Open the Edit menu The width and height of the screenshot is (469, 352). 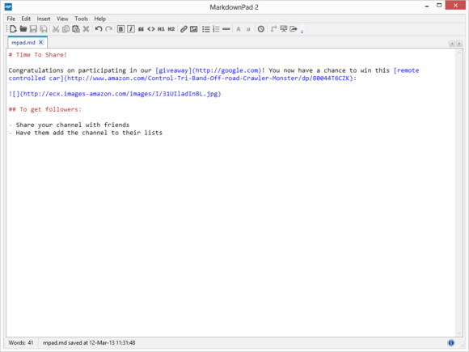pyautogui.click(x=26, y=19)
